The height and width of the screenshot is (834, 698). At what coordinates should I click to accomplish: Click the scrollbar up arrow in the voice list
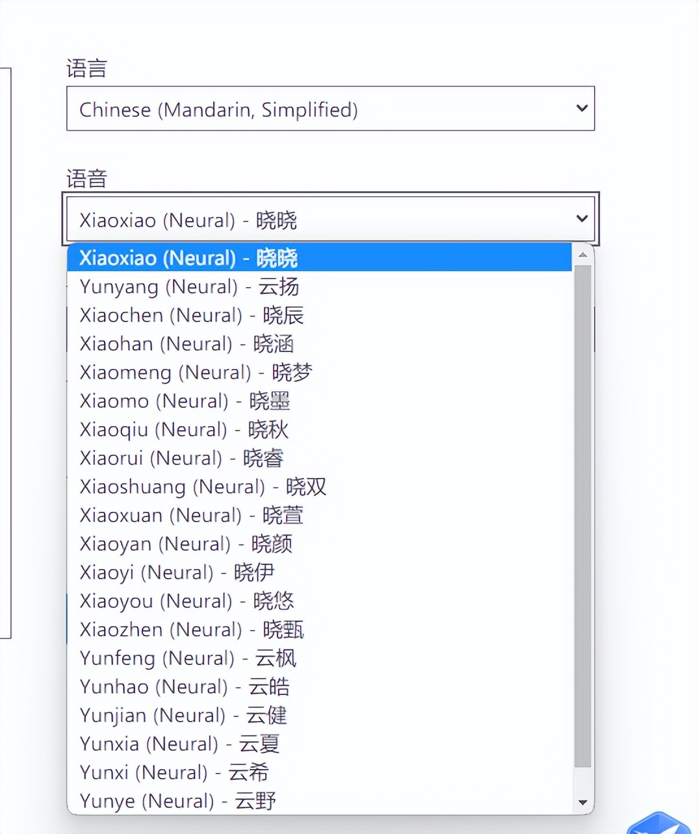583,253
